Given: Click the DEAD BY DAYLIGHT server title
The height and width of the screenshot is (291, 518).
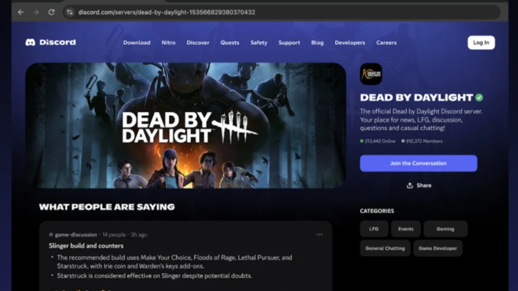Looking at the screenshot, I should coord(416,97).
